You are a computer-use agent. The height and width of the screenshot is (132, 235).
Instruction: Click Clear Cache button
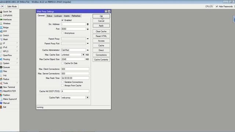point(101,32)
